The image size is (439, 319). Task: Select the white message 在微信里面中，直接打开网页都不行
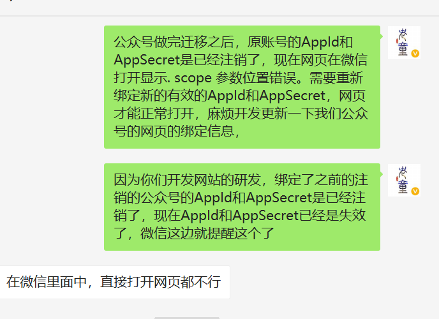point(115,282)
